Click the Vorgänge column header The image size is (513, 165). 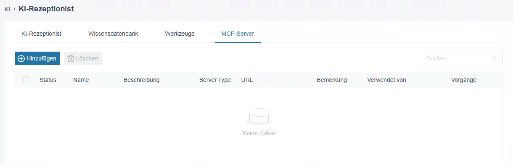tap(464, 80)
